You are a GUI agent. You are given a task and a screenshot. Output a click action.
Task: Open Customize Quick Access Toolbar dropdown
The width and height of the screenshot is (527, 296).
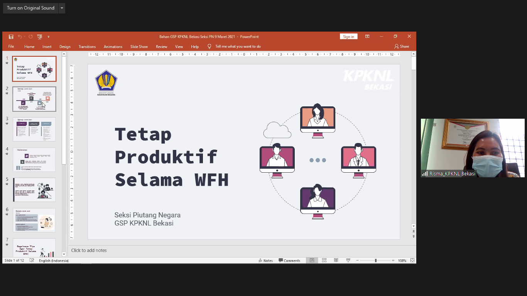(49, 37)
